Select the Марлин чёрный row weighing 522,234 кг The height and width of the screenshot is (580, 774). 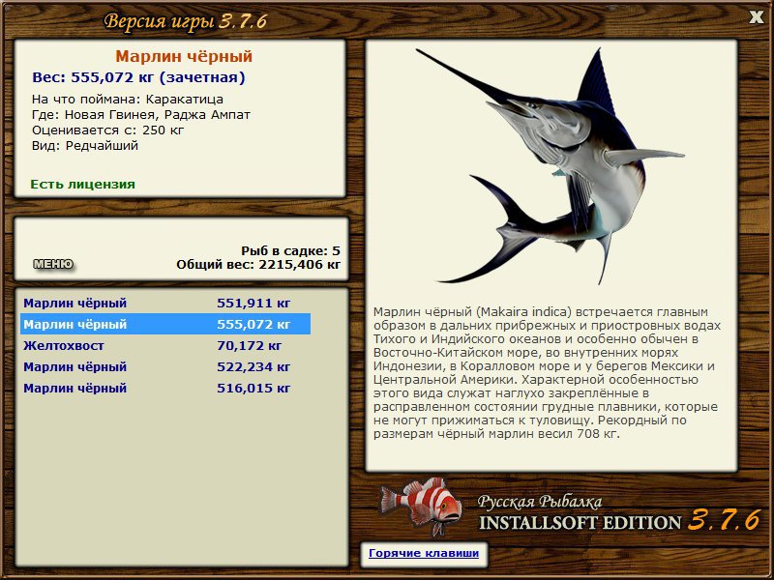[x=165, y=366]
